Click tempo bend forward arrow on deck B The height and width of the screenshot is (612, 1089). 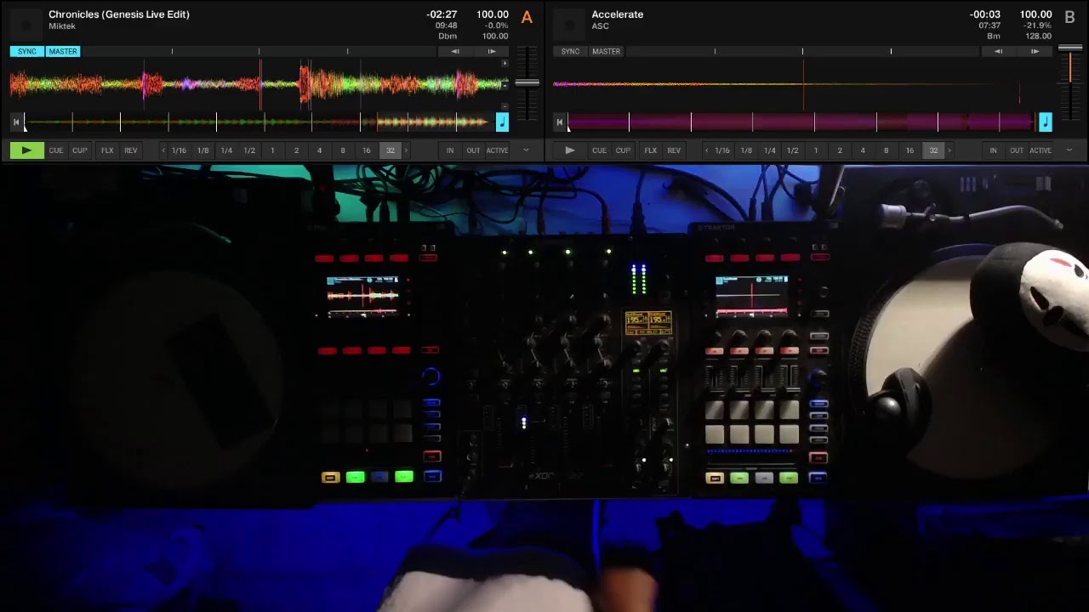pyautogui.click(x=1035, y=52)
